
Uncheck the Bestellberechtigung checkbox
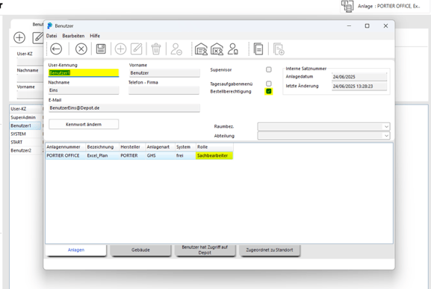[269, 91]
